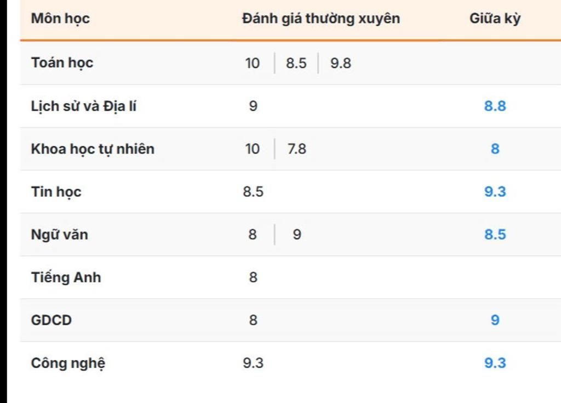Click the Khoa học tự nhiên subject name

93,149
